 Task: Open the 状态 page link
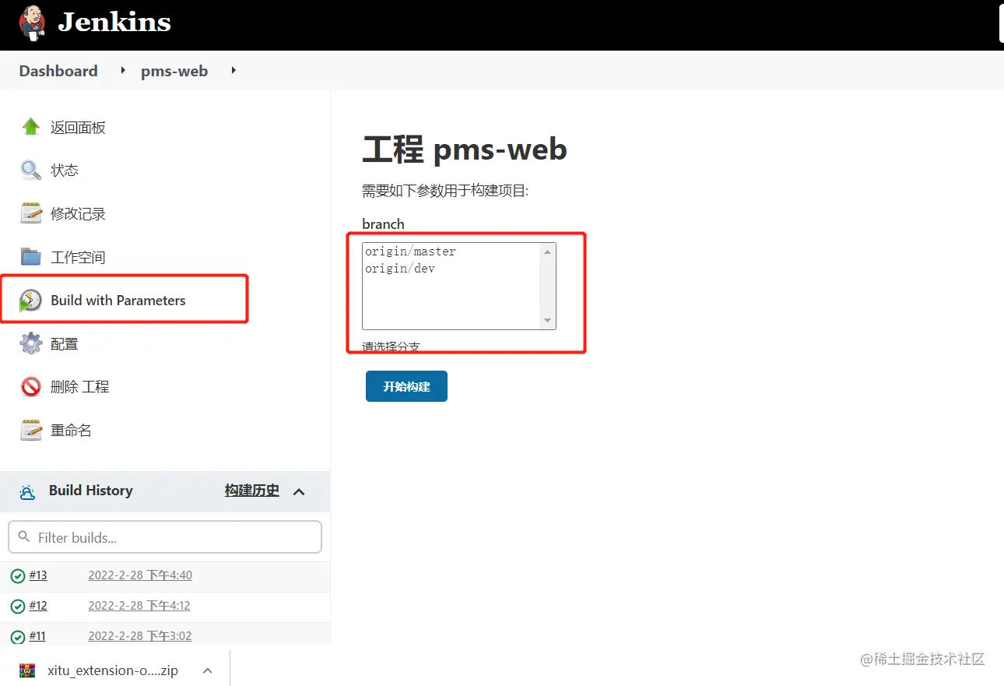(65, 171)
